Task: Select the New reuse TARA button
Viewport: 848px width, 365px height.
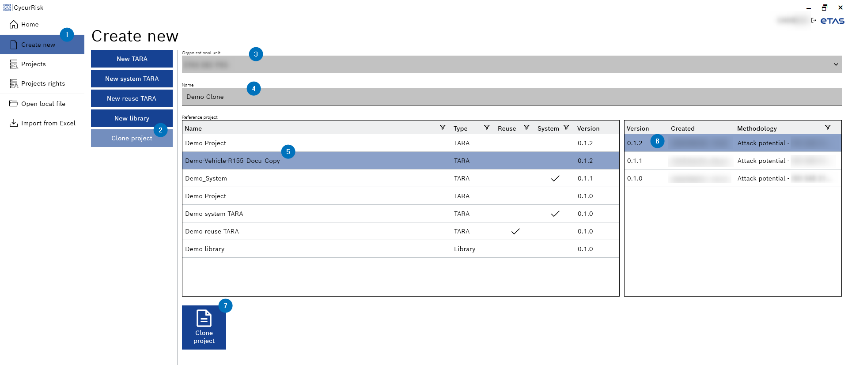Action: tap(132, 98)
